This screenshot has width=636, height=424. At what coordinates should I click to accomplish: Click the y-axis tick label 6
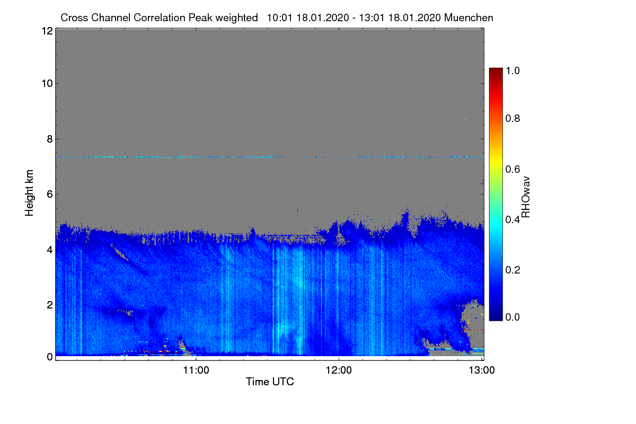tap(50, 195)
